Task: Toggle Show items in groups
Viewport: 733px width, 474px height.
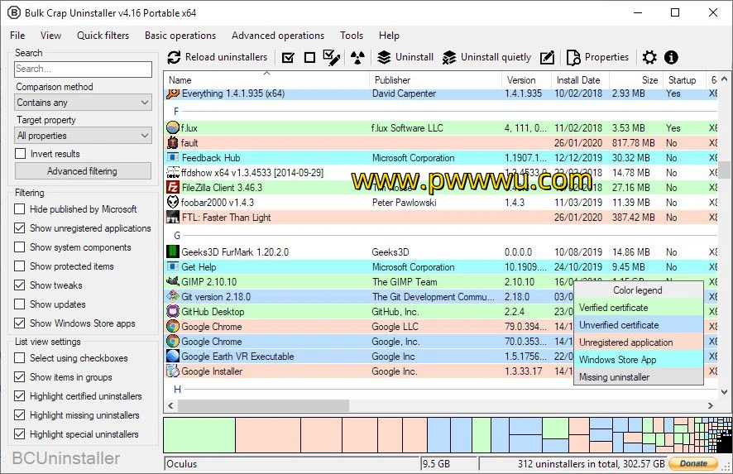Action: click(20, 376)
